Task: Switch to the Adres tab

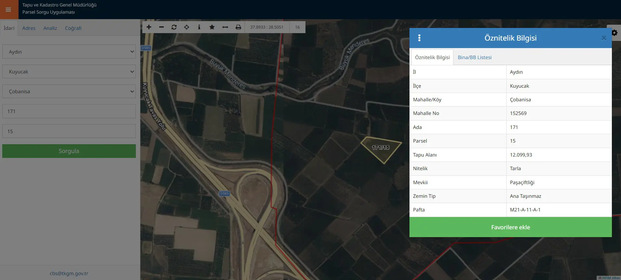Action: pos(29,28)
